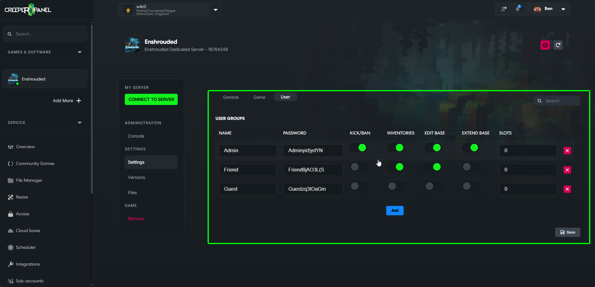This screenshot has height=287, width=595.
Task: Save the user group settings
Action: click(568, 232)
